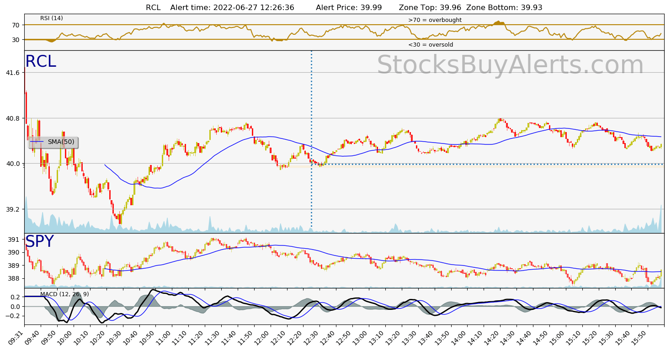Click 'Zone Top: 39.96' in title

(x=431, y=7)
